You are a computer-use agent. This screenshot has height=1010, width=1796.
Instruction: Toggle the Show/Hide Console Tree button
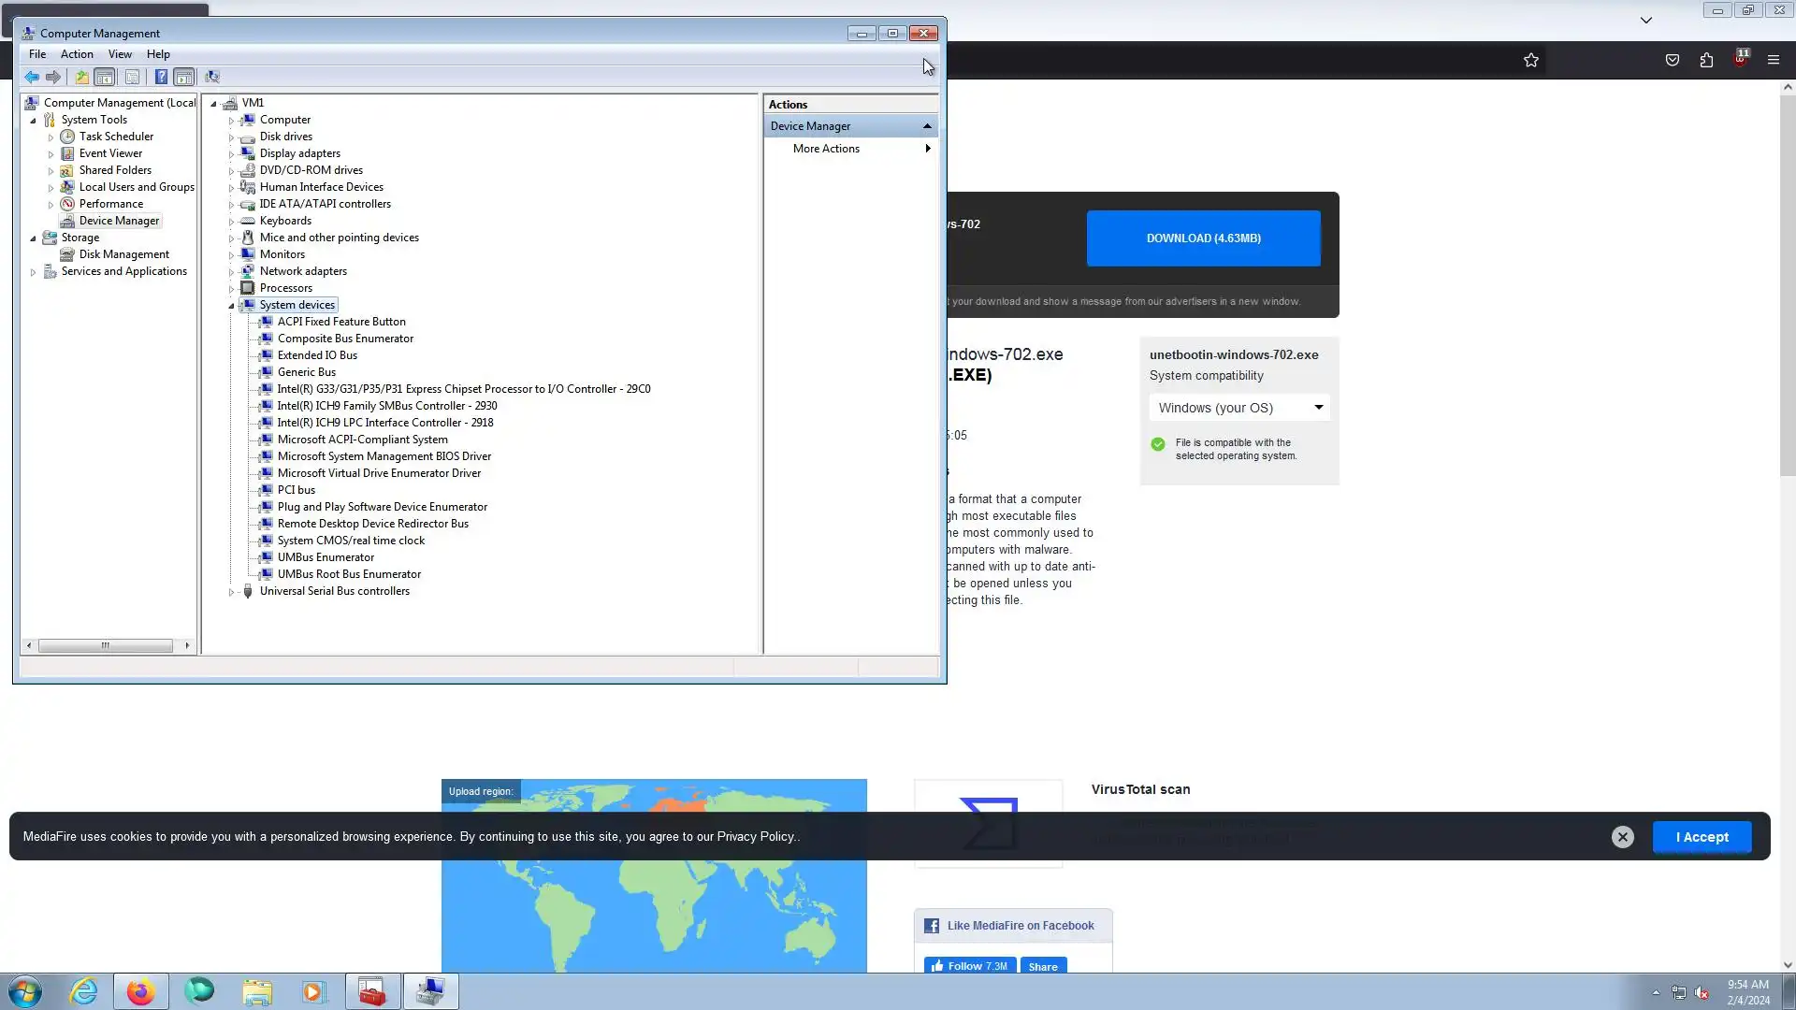point(105,78)
